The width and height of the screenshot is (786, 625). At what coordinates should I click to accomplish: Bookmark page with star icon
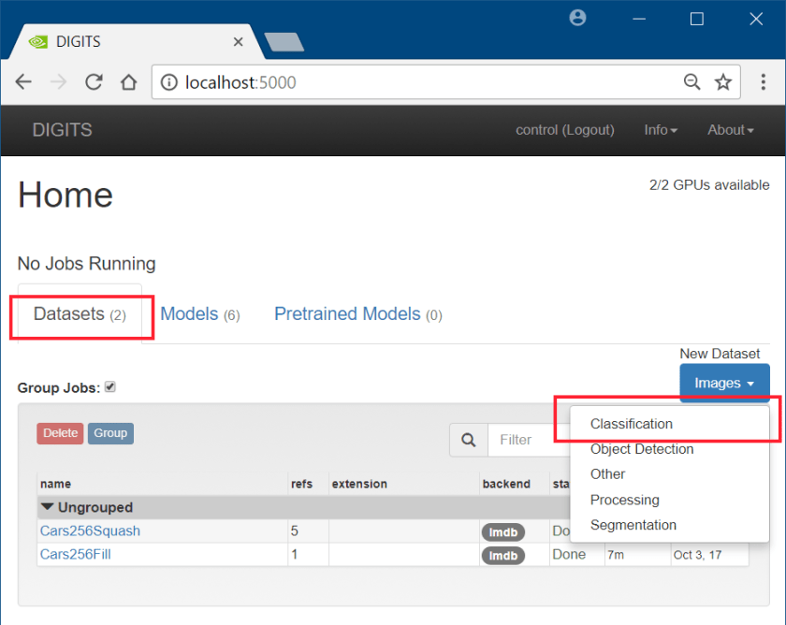tap(723, 82)
